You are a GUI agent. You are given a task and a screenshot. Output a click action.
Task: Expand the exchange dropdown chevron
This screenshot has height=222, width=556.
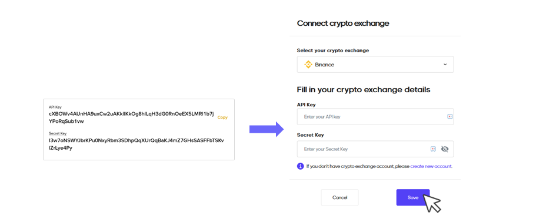[445, 65]
